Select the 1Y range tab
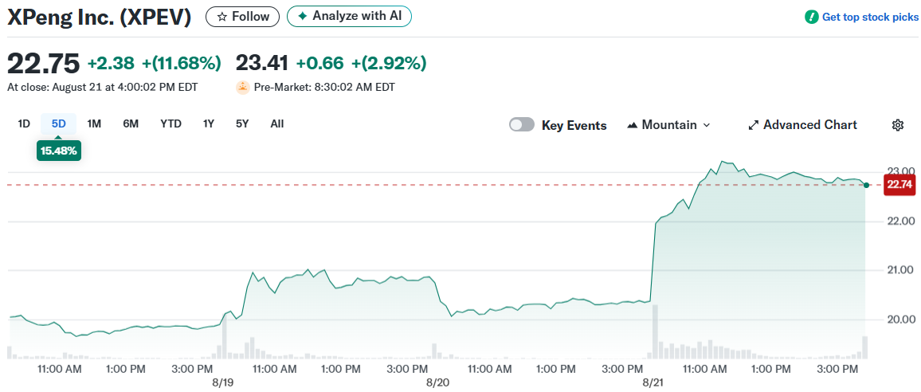921x392 pixels. (x=209, y=124)
